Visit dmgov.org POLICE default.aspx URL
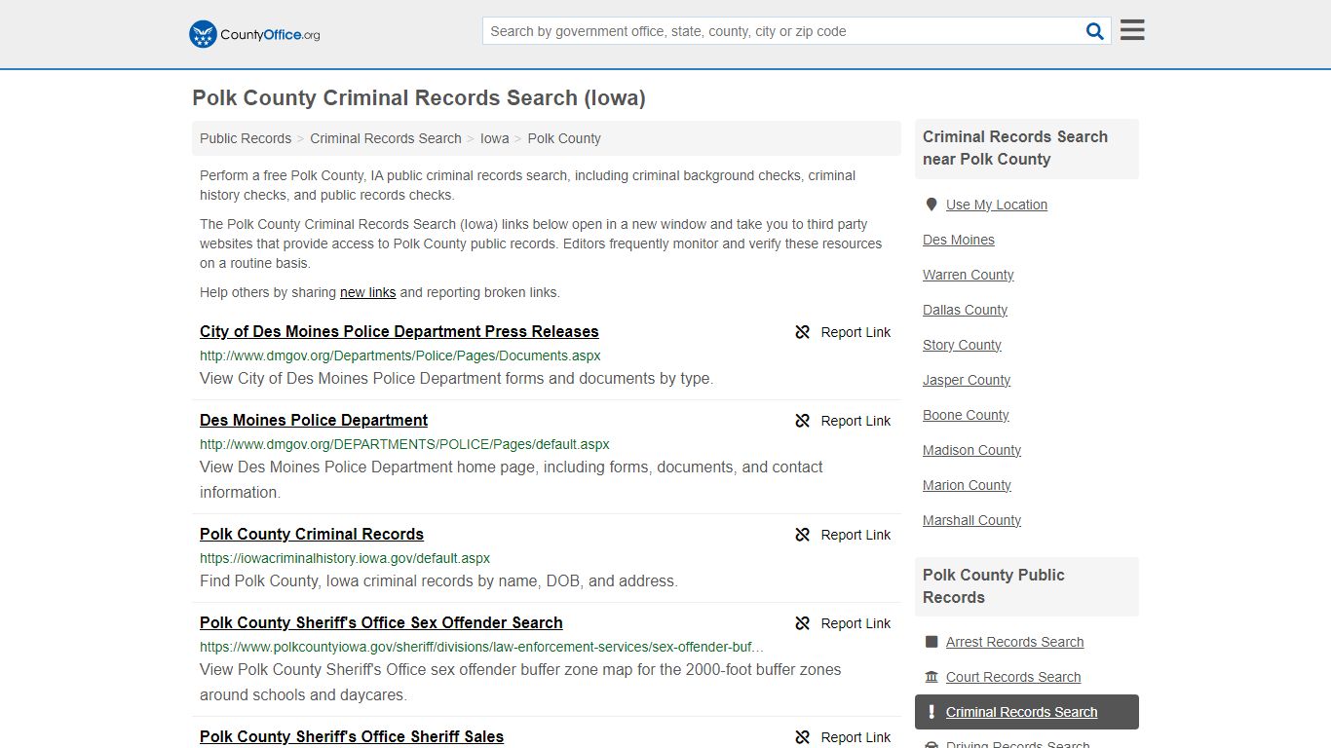 [404, 444]
